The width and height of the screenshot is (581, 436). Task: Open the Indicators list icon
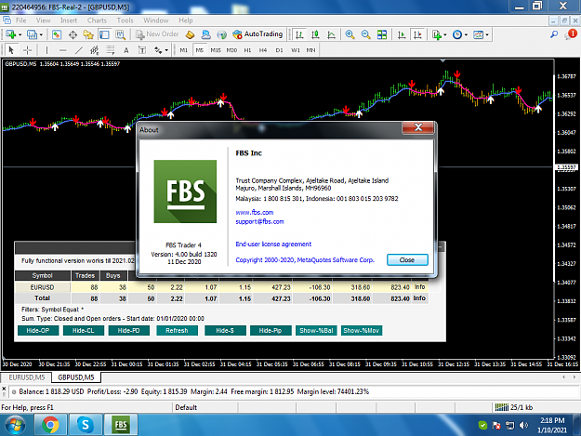click(437, 34)
